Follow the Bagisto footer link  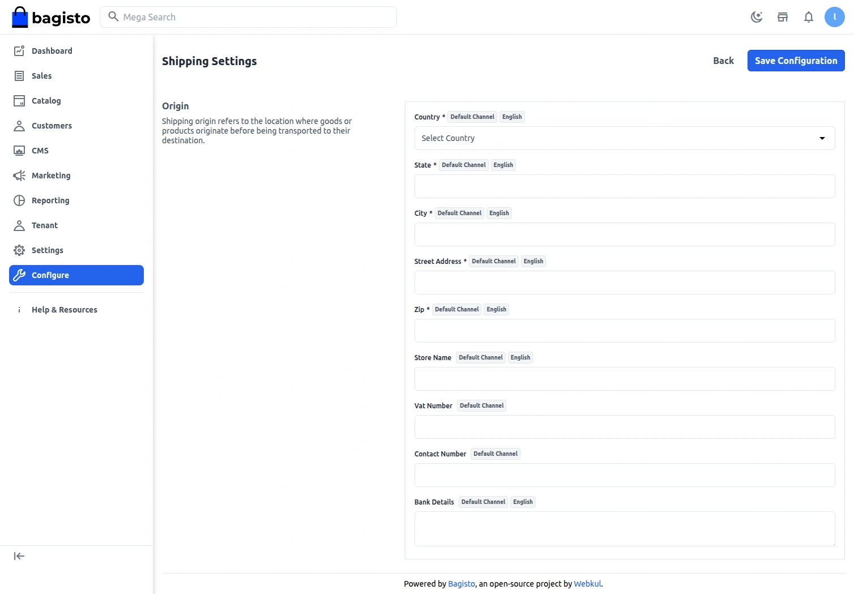[462, 584]
